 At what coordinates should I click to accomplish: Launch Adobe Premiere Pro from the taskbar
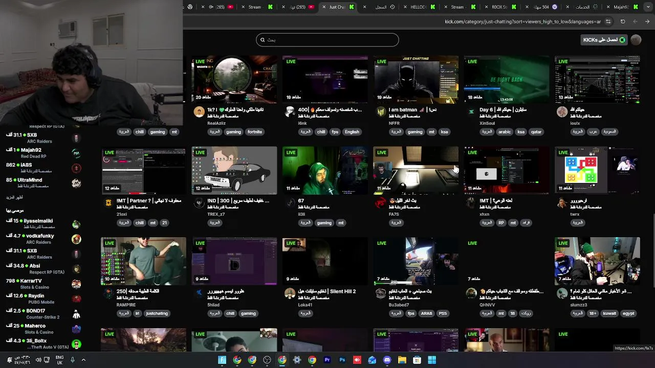coord(327,360)
